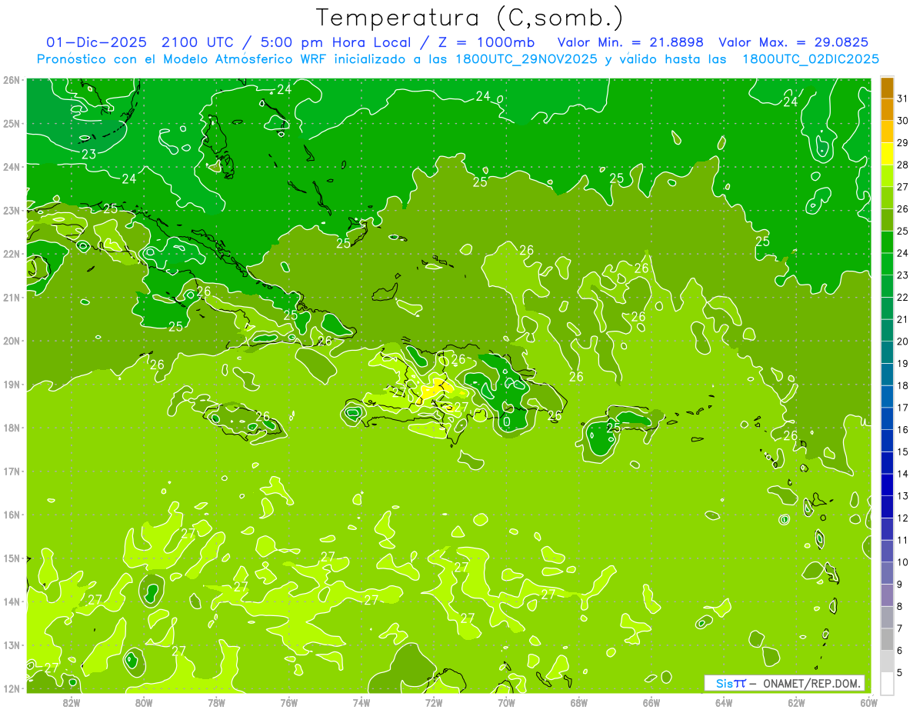Pick the teal swatch between 19 and 20
Viewport: 923px width, 713px height.
click(x=887, y=352)
